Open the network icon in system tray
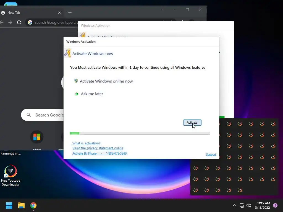Screen dimensions: 283x212 coord(242,205)
